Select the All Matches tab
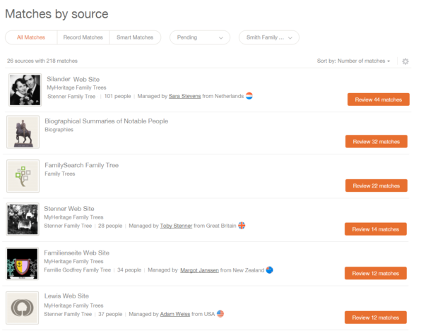The image size is (421, 333). click(x=31, y=37)
